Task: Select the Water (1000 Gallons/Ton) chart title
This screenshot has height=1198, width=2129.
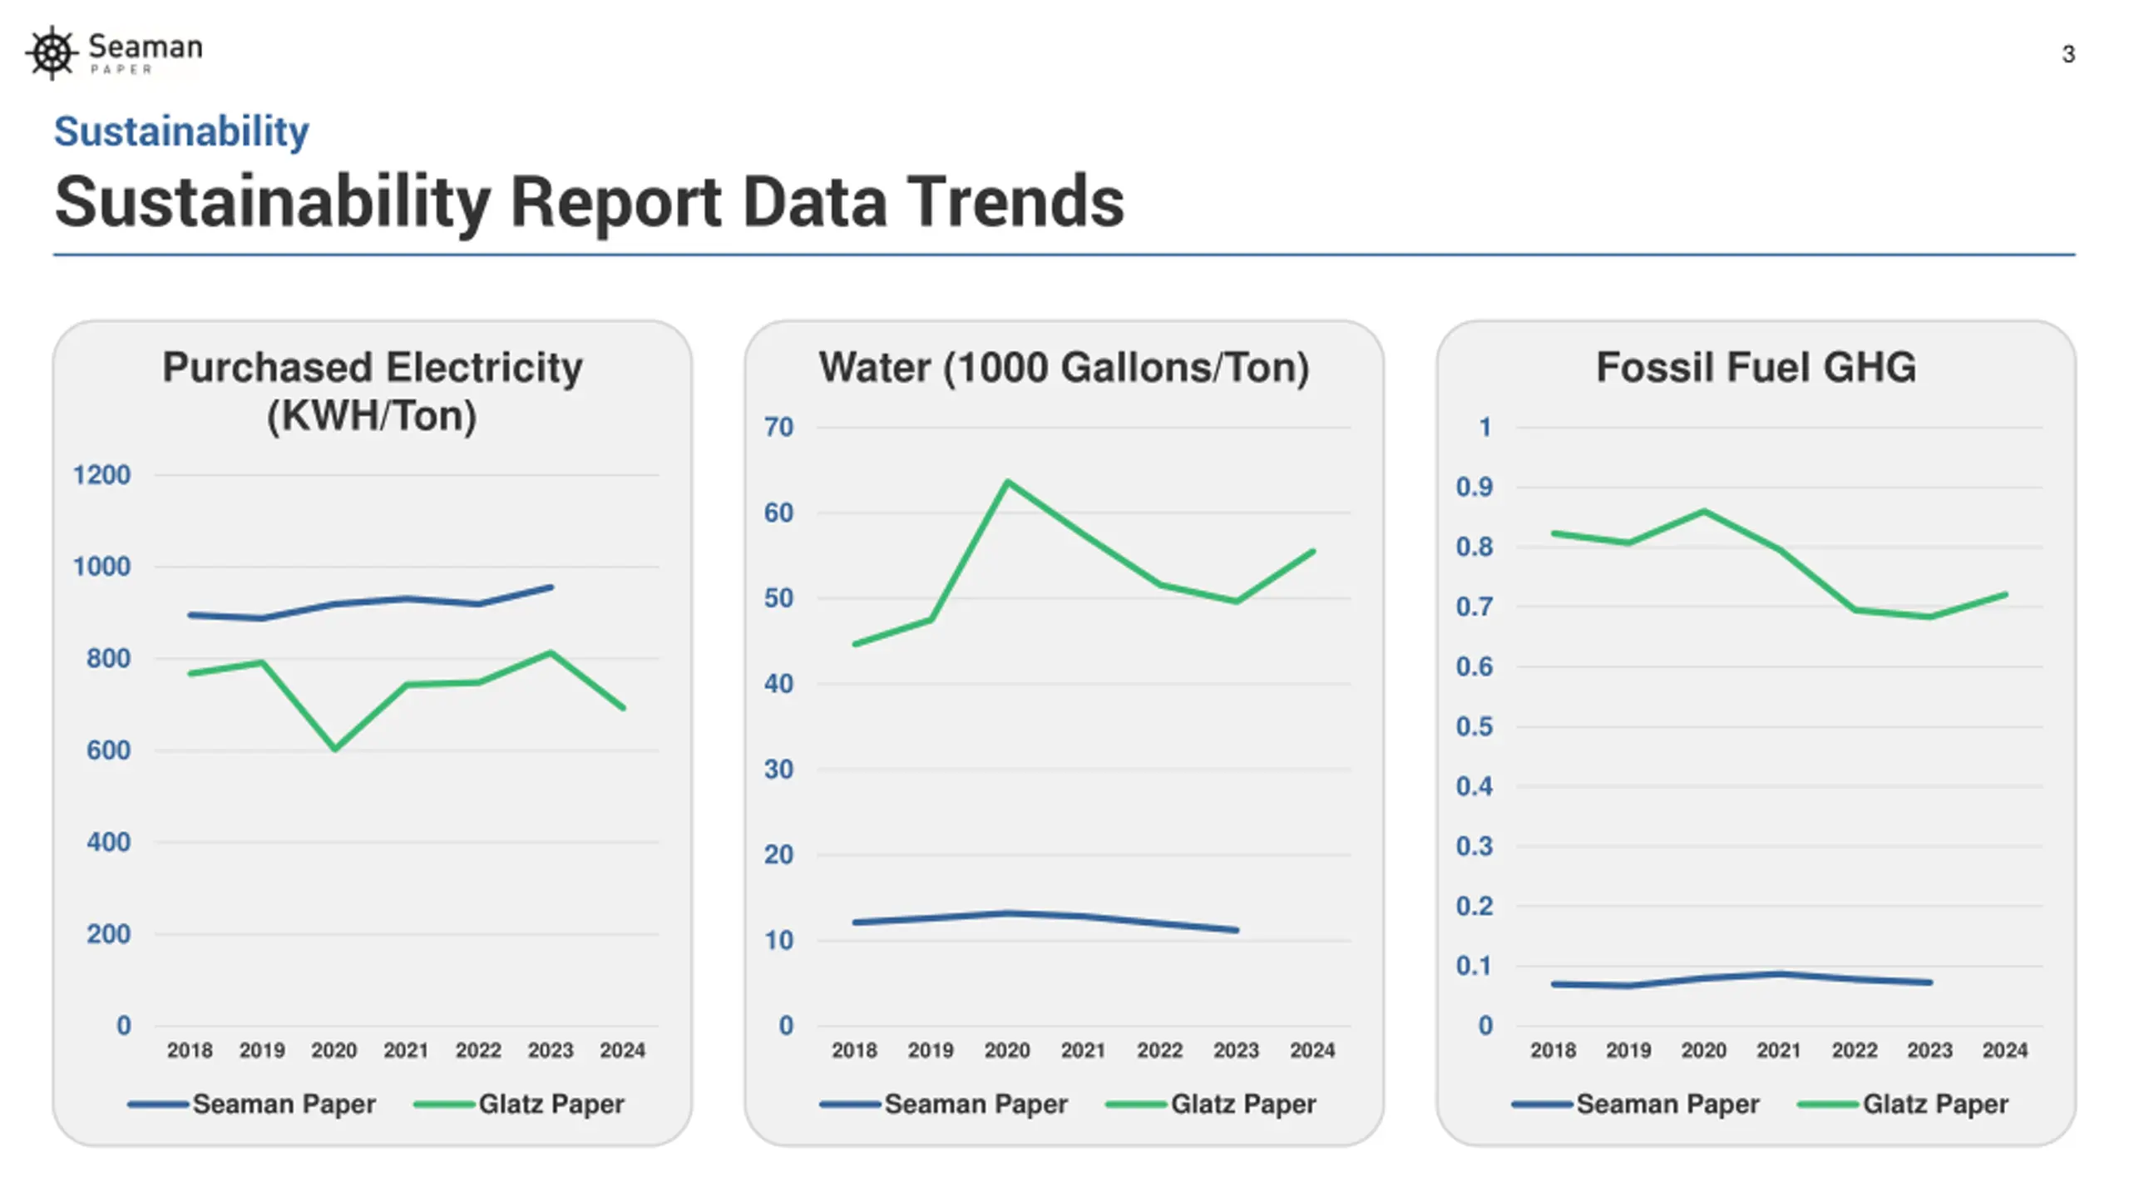Action: click(1064, 367)
